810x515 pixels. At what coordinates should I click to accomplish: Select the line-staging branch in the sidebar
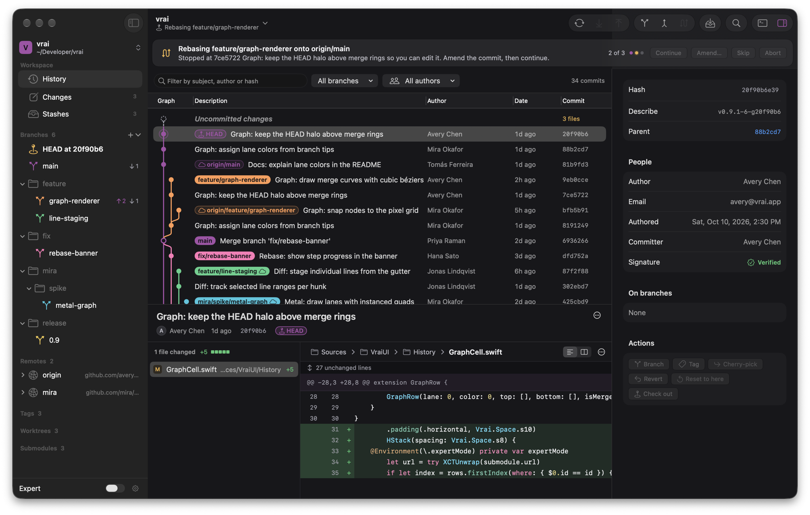[x=80, y=218]
